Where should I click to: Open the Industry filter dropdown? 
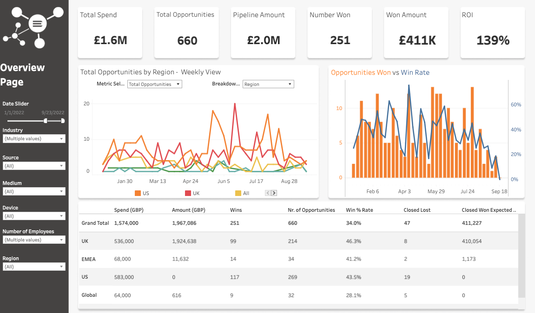(x=34, y=139)
